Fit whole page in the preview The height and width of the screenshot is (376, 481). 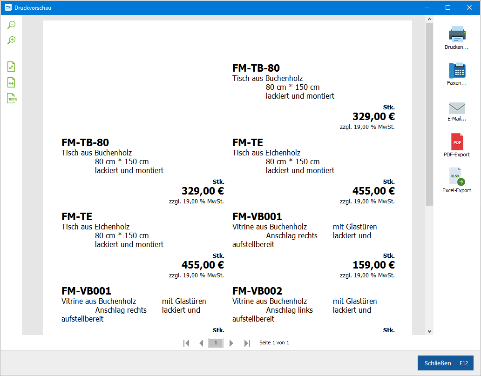(11, 67)
